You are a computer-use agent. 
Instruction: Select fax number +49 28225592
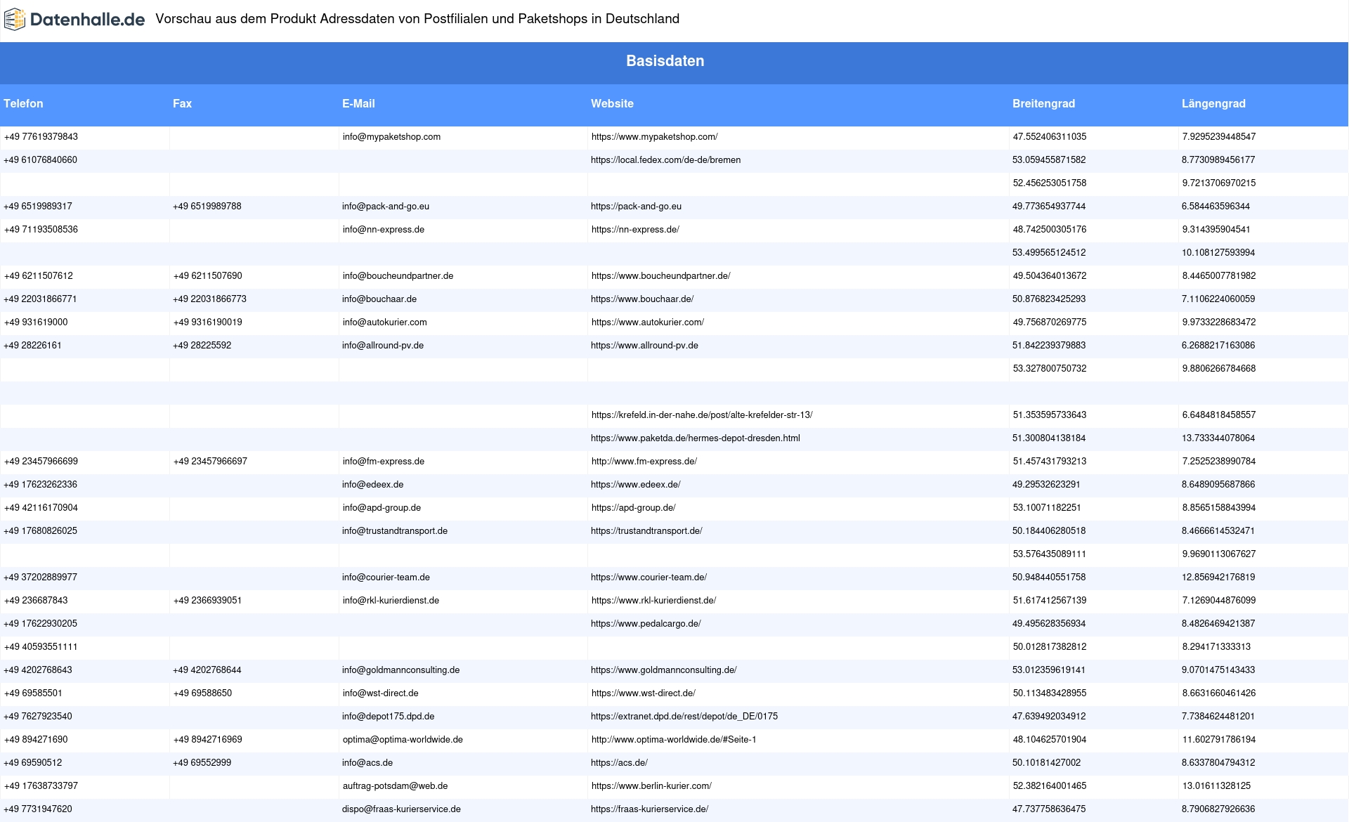202,346
